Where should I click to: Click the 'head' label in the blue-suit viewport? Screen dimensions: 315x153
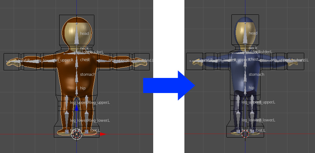coord(253,33)
